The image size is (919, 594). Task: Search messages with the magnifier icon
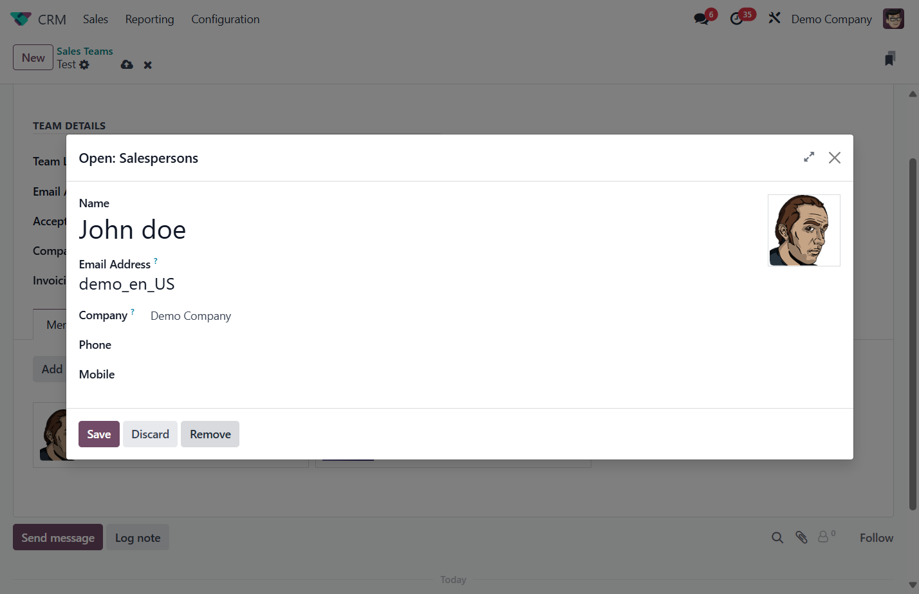[x=777, y=537]
